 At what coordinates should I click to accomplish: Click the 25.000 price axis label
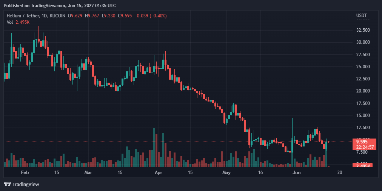click(x=363, y=67)
